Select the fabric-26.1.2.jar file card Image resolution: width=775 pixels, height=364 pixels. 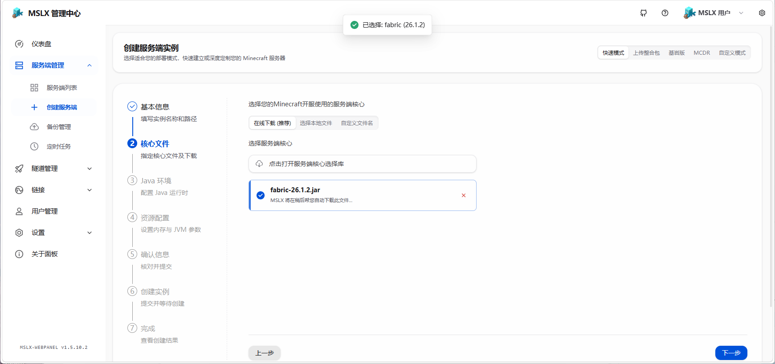point(363,195)
